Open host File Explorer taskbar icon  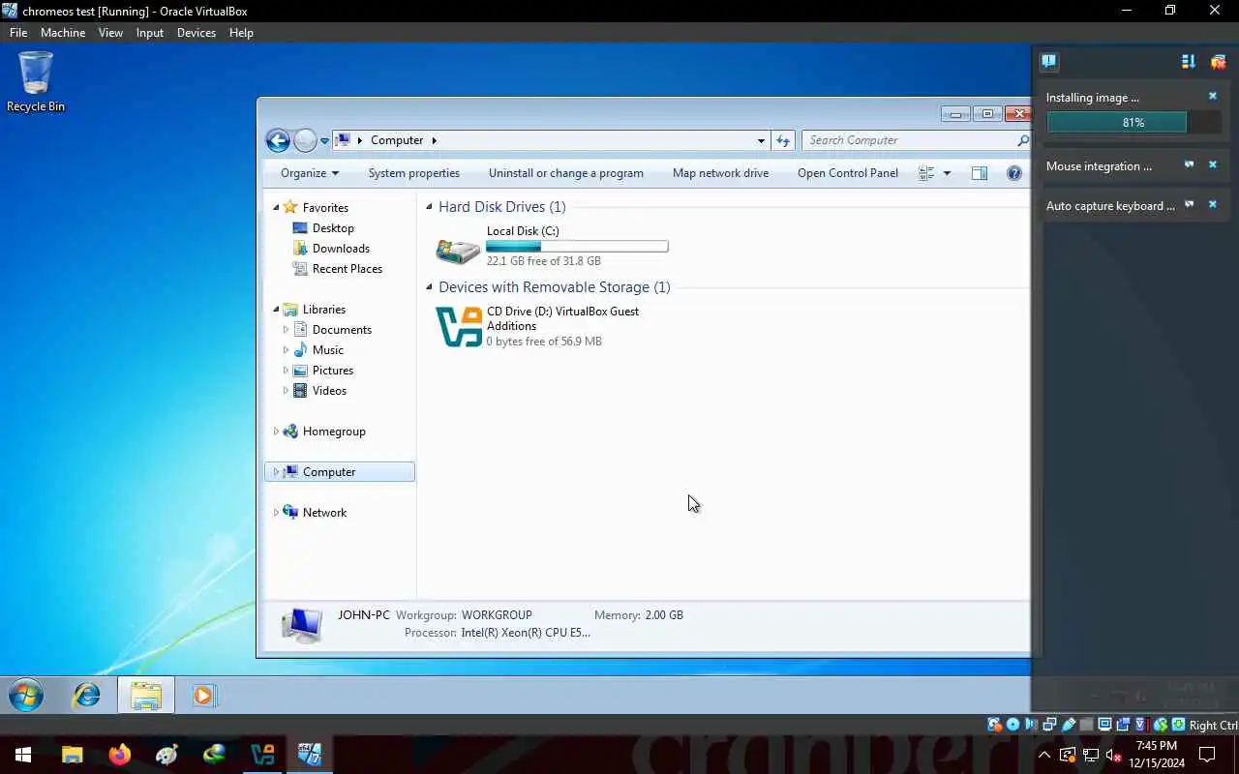point(73,755)
